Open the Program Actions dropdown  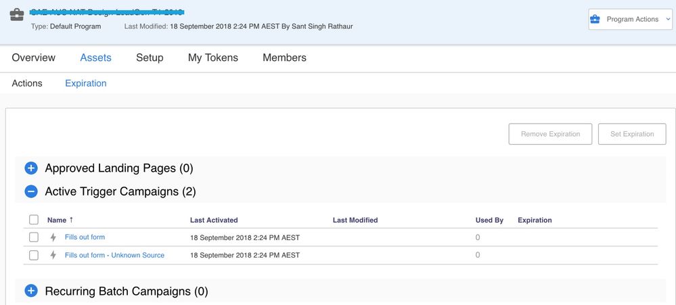click(630, 20)
